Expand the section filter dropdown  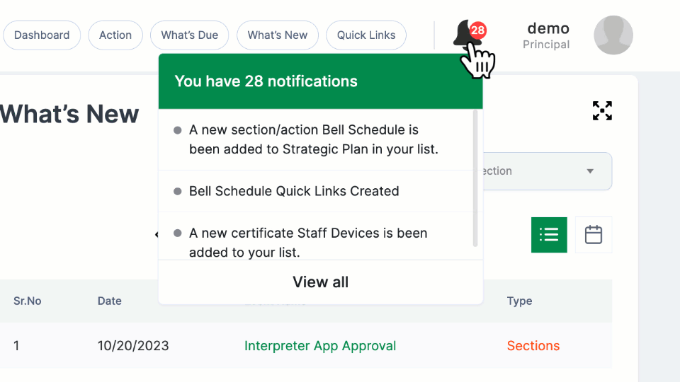point(589,171)
